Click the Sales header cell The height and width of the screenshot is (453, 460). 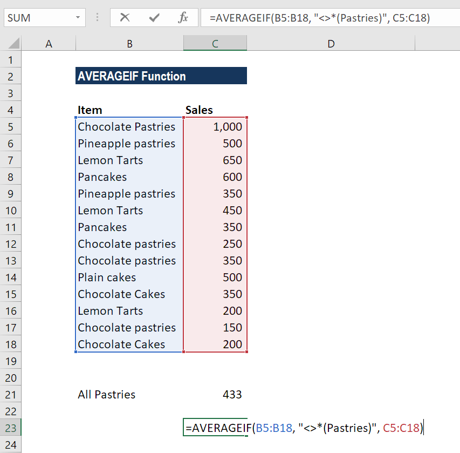click(x=215, y=110)
